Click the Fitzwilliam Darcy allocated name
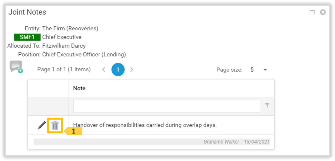Screen dimensions: 335x161 coord(64,46)
